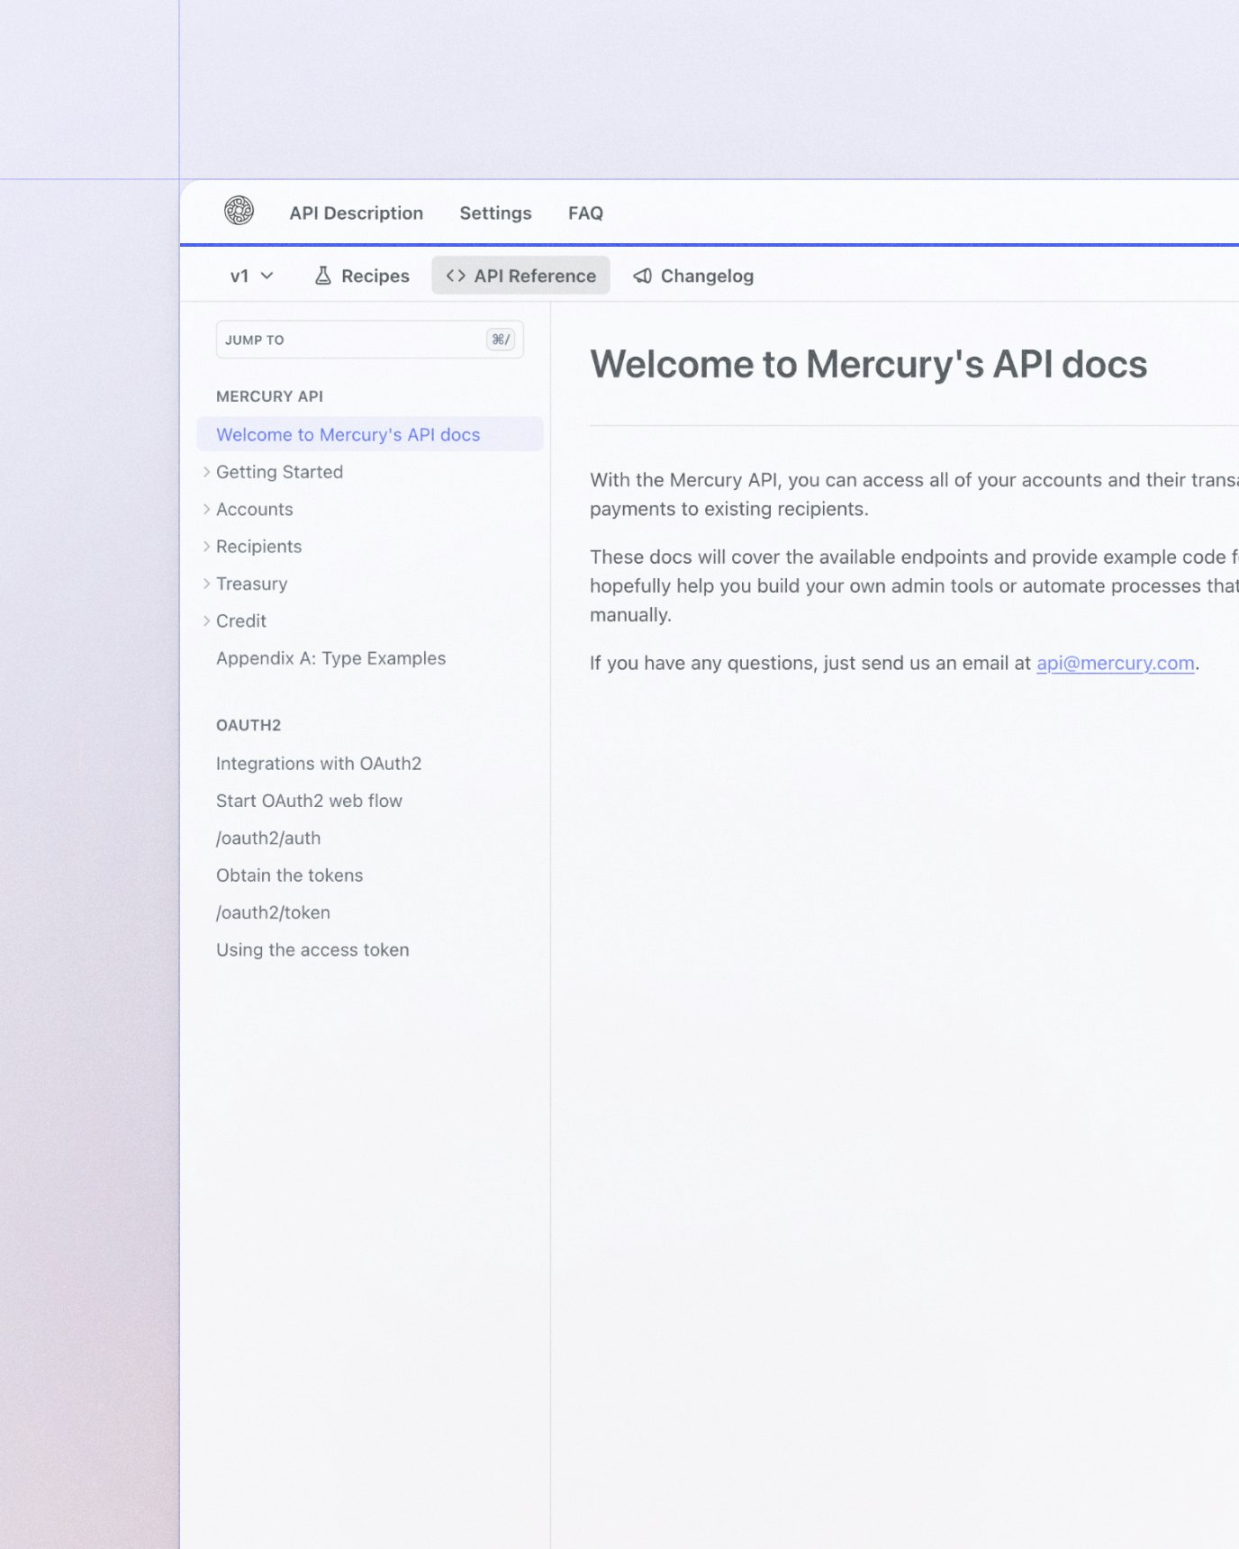
Task: Navigate to Using the access token
Action: [312, 950]
